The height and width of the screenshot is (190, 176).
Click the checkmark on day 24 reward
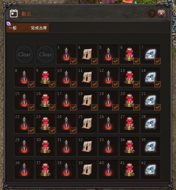[x=73, y=130]
